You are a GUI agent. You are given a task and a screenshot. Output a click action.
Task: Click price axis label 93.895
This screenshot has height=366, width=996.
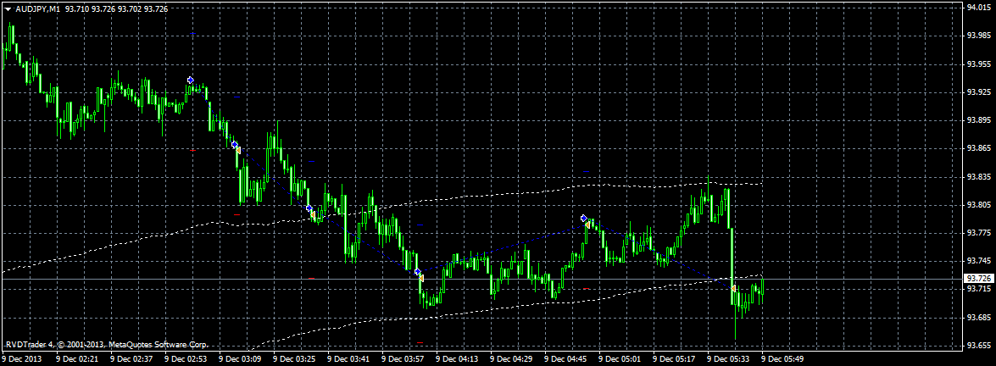(x=977, y=120)
